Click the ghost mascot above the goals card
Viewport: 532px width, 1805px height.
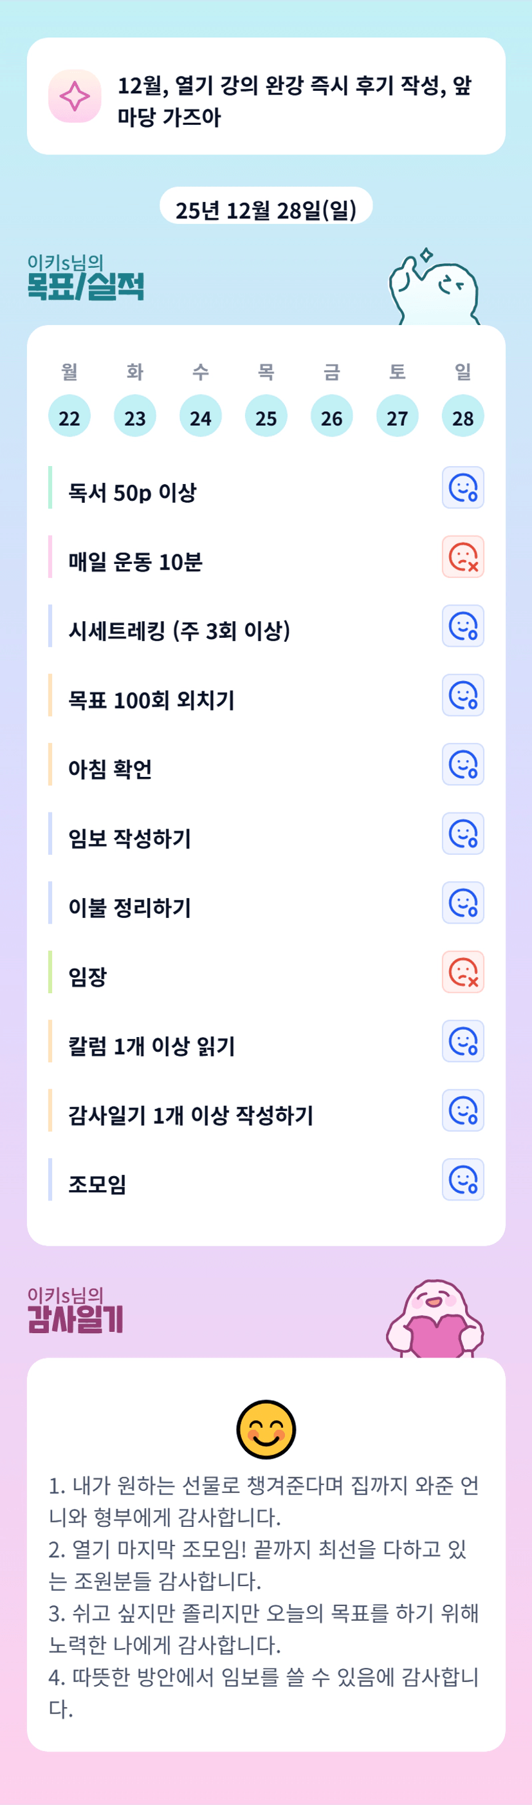pos(435,288)
